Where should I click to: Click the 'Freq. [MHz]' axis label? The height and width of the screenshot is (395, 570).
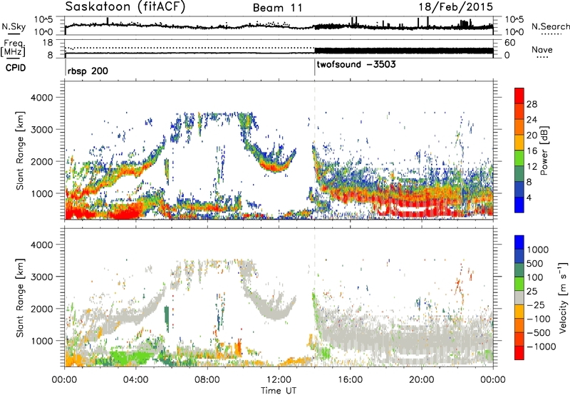pos(13,48)
